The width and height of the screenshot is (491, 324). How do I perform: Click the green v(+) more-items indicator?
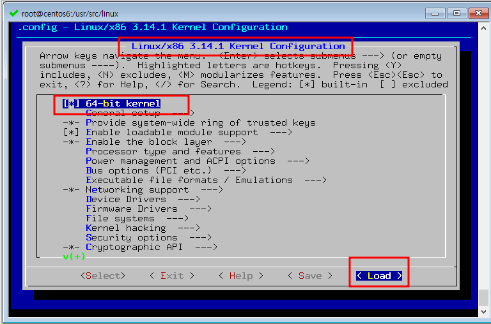coord(74,256)
